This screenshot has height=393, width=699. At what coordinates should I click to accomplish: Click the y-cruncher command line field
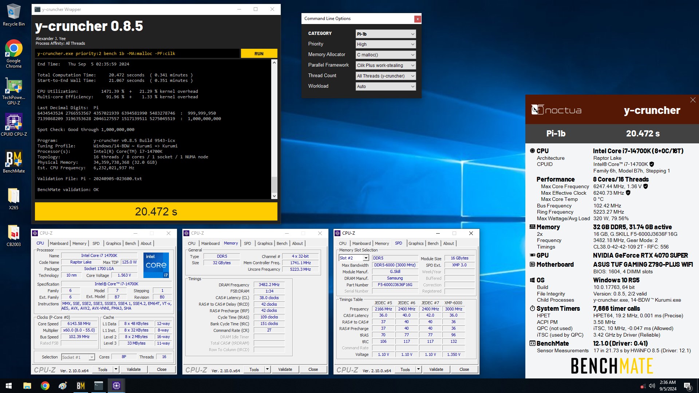[x=138, y=53]
